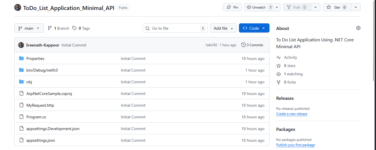Click Create a new release link
Image resolution: width=376 pixels, height=150 pixels.
(x=292, y=114)
